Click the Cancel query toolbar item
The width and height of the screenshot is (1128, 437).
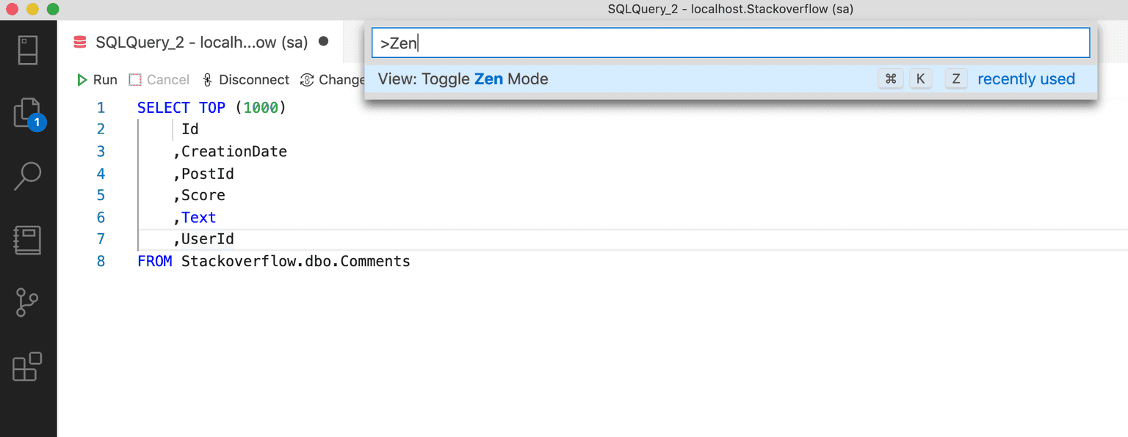[159, 79]
